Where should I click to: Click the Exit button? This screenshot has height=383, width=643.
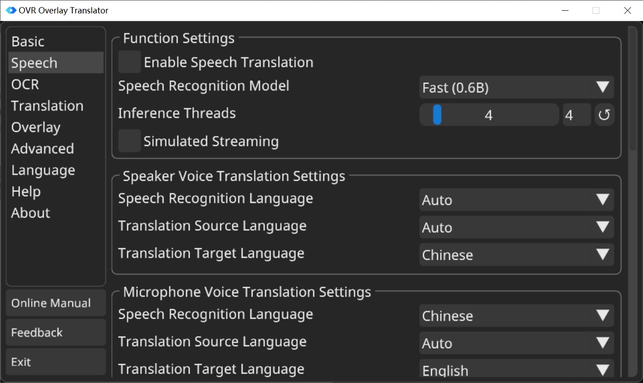pyautogui.click(x=56, y=362)
